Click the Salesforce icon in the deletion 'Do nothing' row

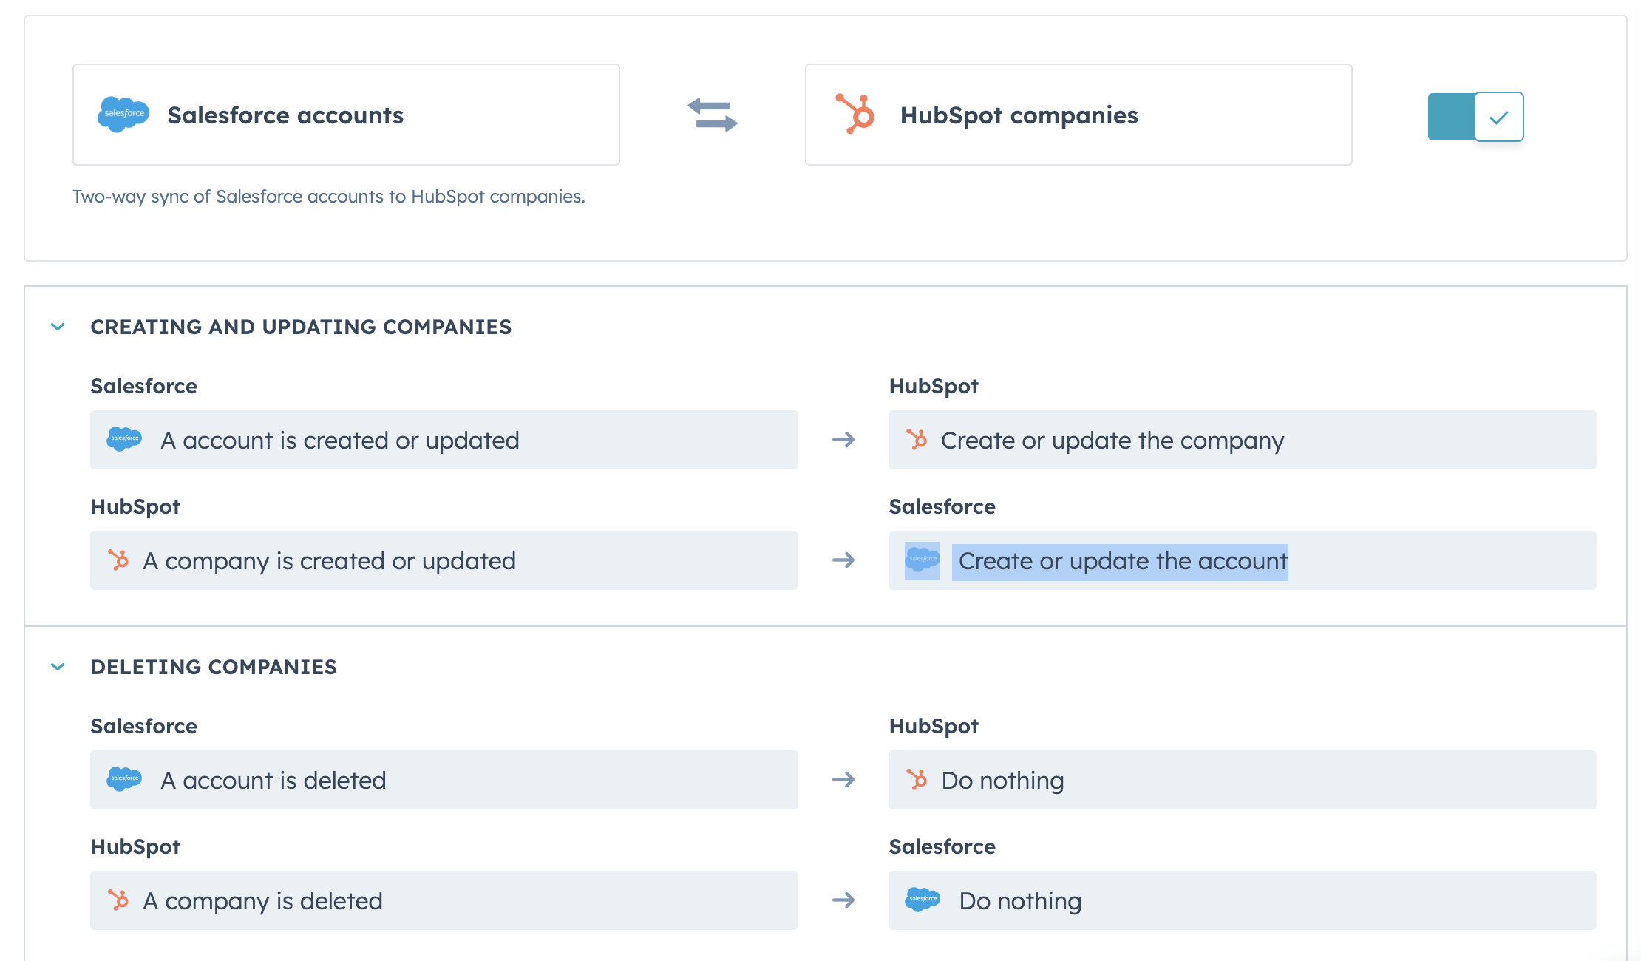[x=921, y=900]
